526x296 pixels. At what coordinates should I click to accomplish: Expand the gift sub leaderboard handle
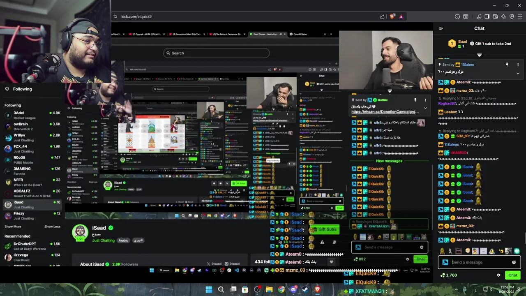[479, 54]
